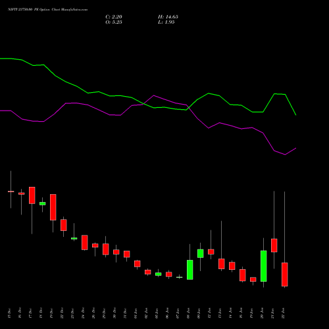329x329 pixels.
Task: Click the green candlestick for 08 Jan
Action: coord(190,270)
